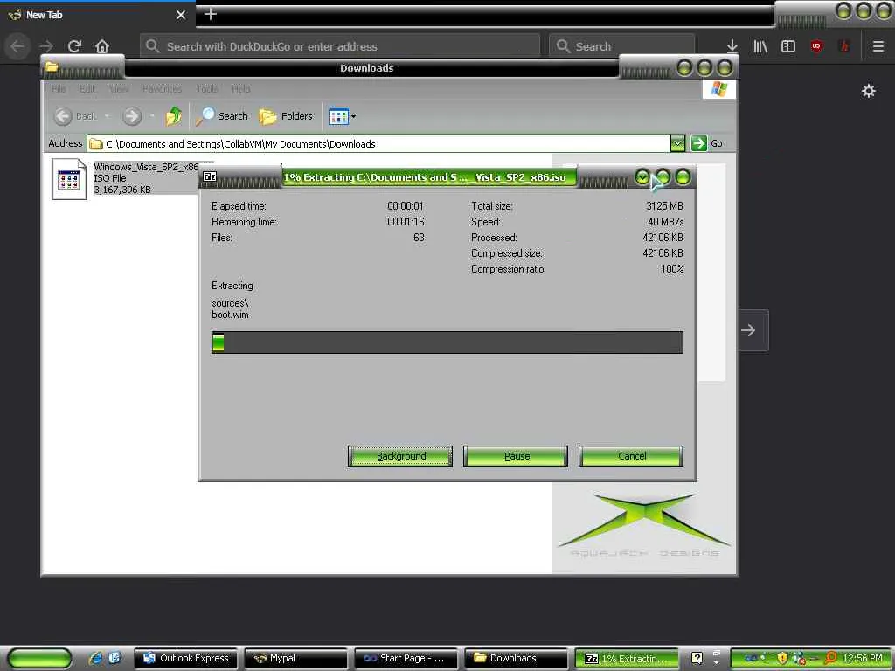Cancel the ISO extraction
Viewport: 895px width, 671px height.
click(x=631, y=456)
